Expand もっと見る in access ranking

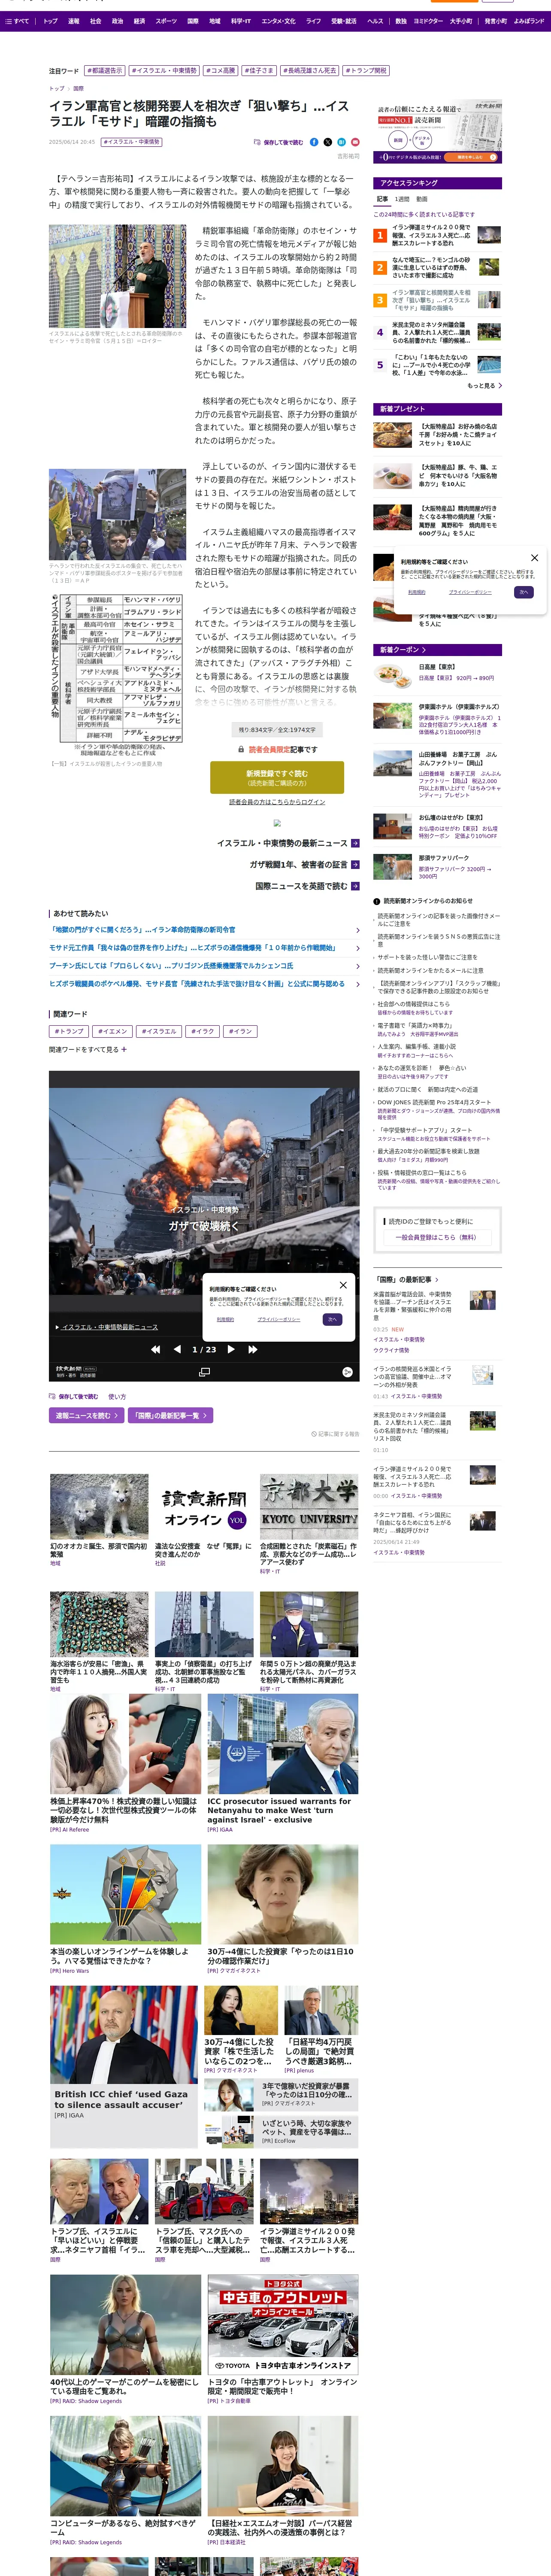(484, 386)
